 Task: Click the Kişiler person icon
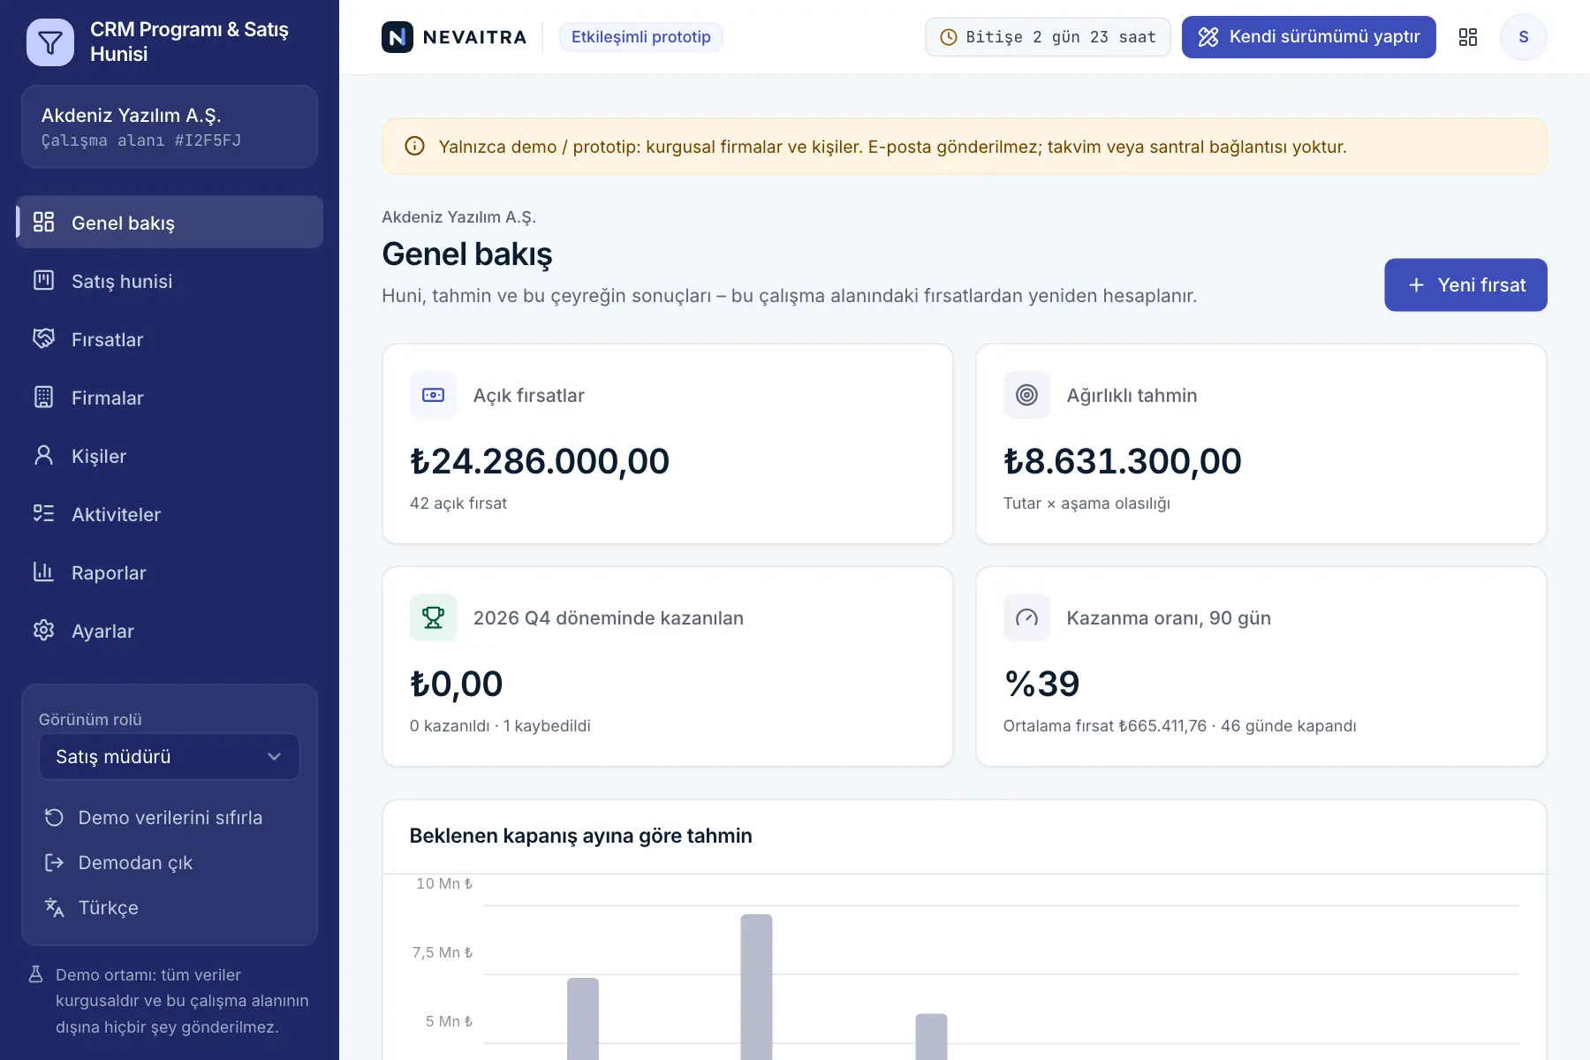pos(43,455)
